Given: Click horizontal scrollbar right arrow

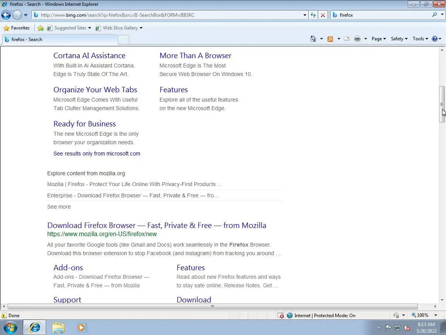Looking at the screenshot, I should [435, 307].
